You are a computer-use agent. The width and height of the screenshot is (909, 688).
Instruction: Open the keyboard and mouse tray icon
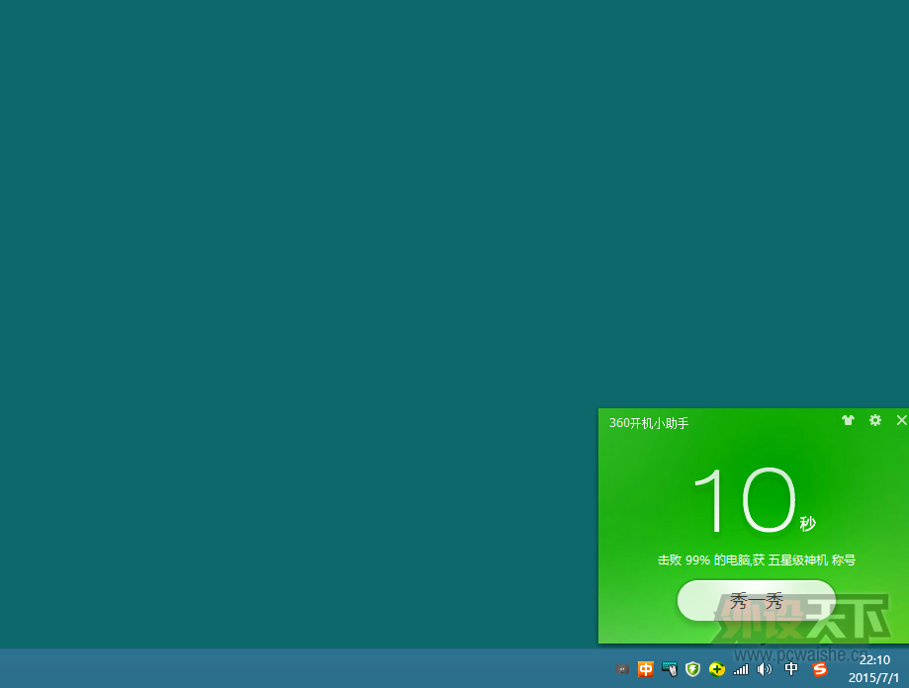pos(670,669)
